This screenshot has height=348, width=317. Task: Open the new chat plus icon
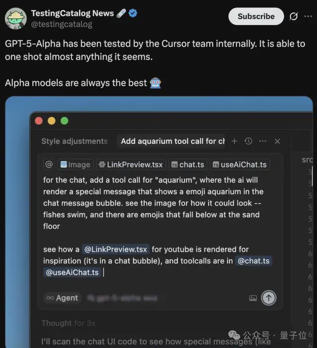tap(234, 141)
